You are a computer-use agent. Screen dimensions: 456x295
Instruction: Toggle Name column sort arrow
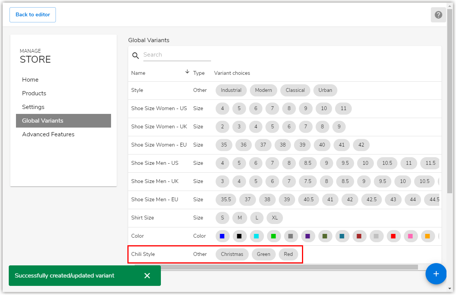(x=187, y=71)
